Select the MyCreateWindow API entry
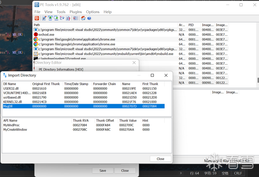This screenshot has height=177, width=259. point(84,130)
